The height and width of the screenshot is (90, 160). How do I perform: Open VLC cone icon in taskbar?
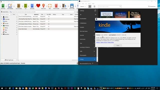click(x=55, y=88)
